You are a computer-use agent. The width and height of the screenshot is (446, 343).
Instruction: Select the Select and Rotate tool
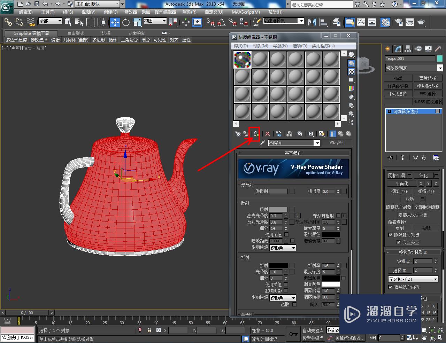(126, 22)
